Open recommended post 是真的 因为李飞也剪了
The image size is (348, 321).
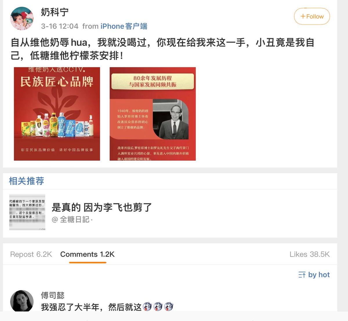tap(102, 207)
